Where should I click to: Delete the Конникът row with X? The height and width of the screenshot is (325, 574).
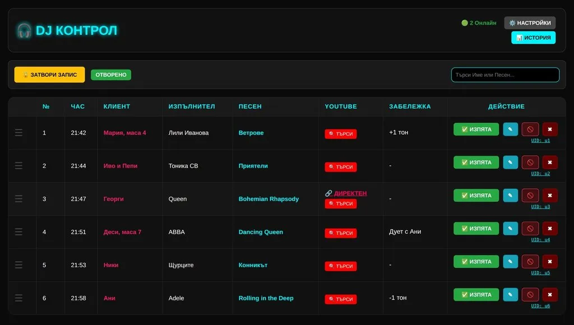[549, 261]
